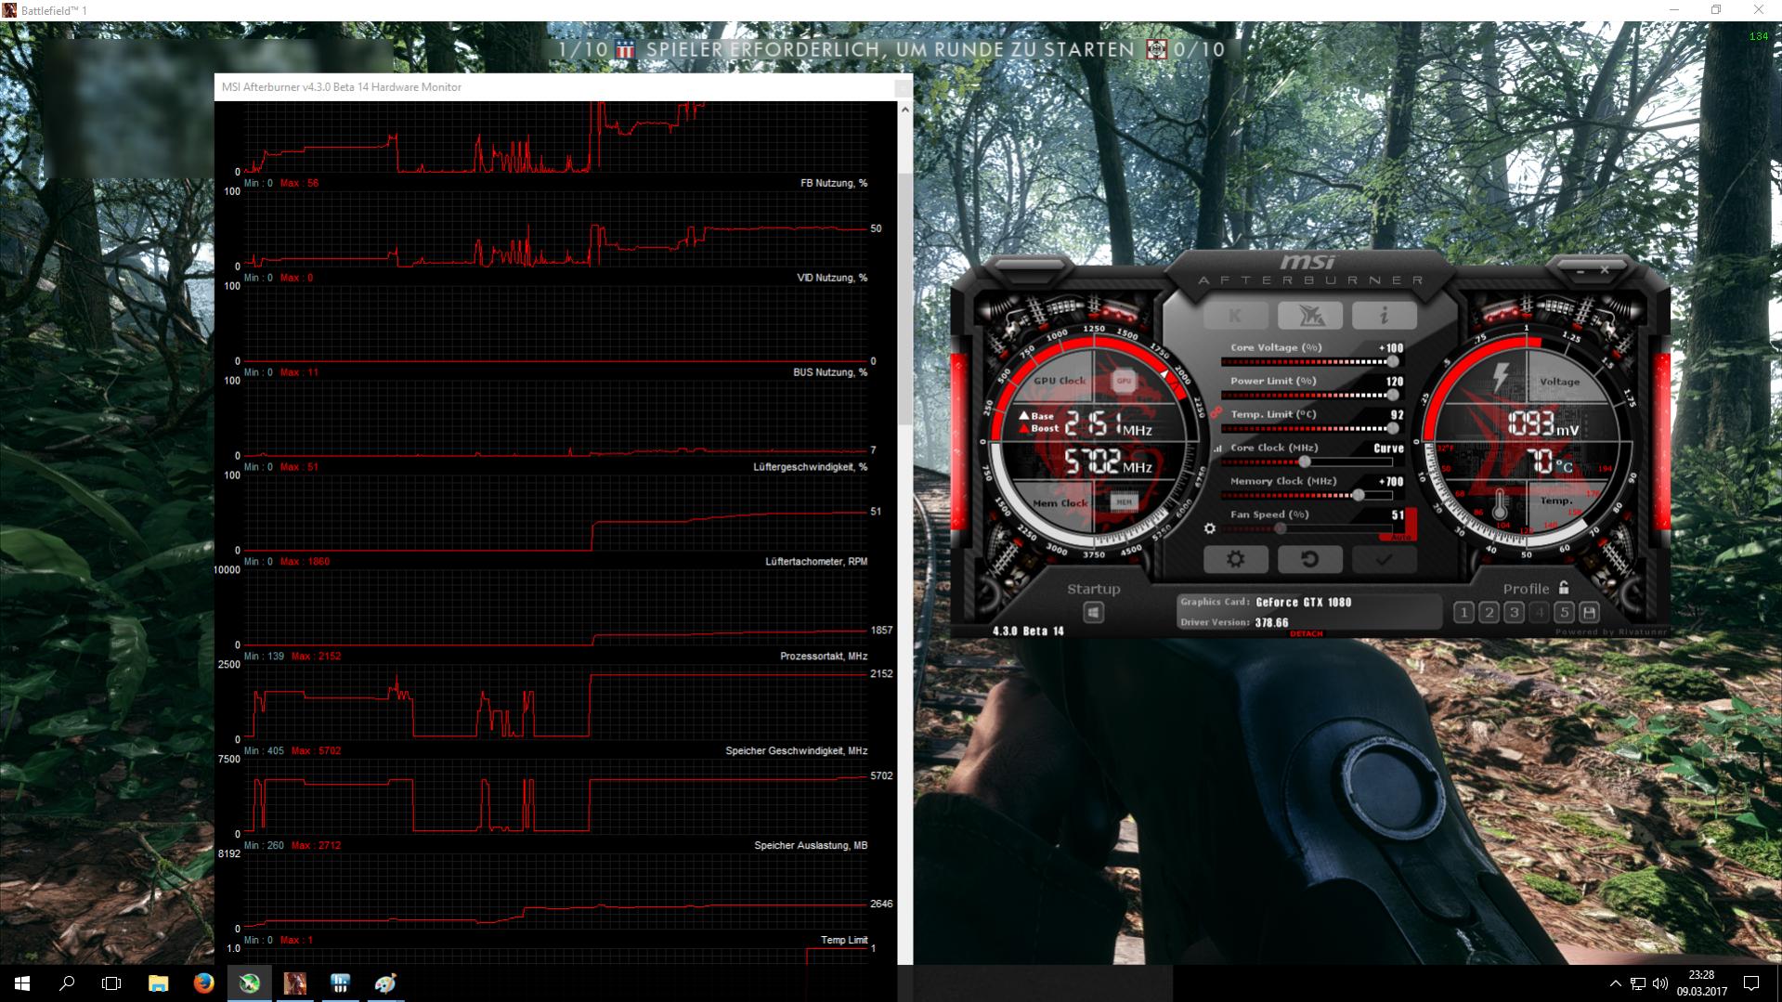This screenshot has width=1782, height=1002.
Task: Open volume control tray icon
Action: pos(1660,983)
